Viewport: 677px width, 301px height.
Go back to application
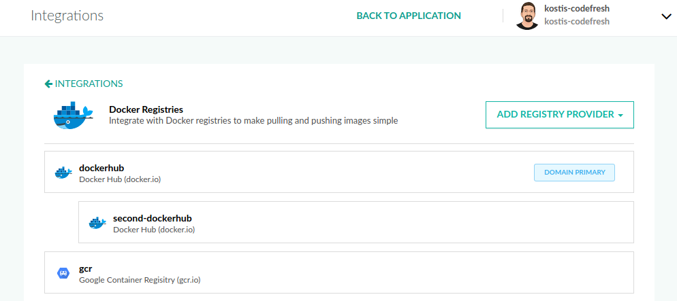[x=409, y=16]
